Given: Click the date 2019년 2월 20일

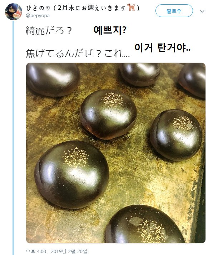Looking at the screenshot, I should click(x=69, y=251).
